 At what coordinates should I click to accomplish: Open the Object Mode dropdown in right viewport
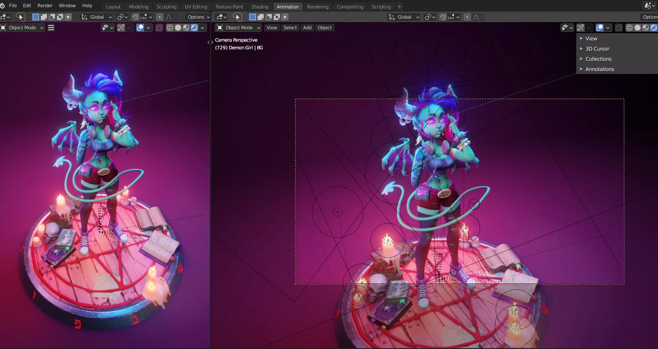pyautogui.click(x=238, y=28)
